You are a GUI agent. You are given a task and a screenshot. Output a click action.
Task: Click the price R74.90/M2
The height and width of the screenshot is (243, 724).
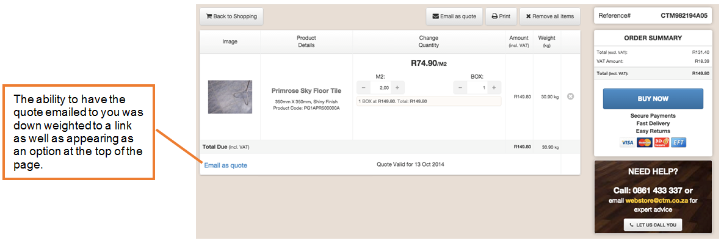[x=429, y=63]
